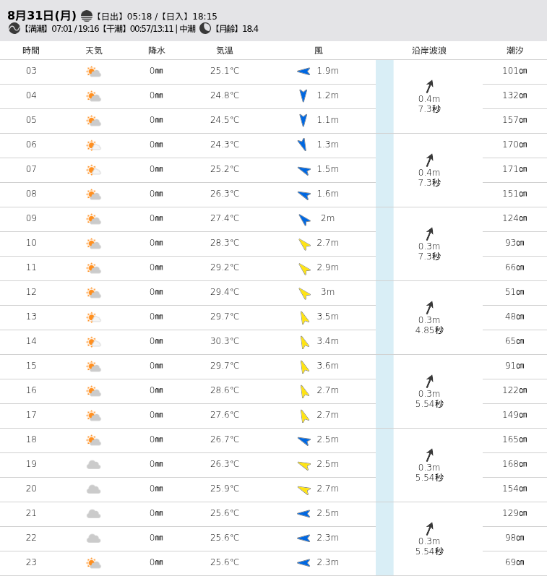547x584 pixels.
Task: Click the weather icon for hour 06
Action: 93,145
